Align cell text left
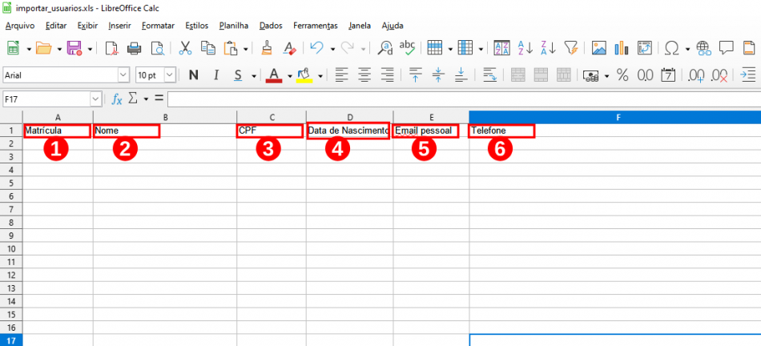The height and width of the screenshot is (346, 761). [x=342, y=75]
